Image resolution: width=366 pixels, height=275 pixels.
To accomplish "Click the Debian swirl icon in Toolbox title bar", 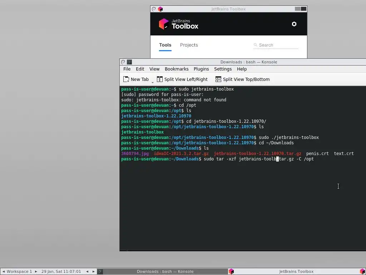I will 154,9.
